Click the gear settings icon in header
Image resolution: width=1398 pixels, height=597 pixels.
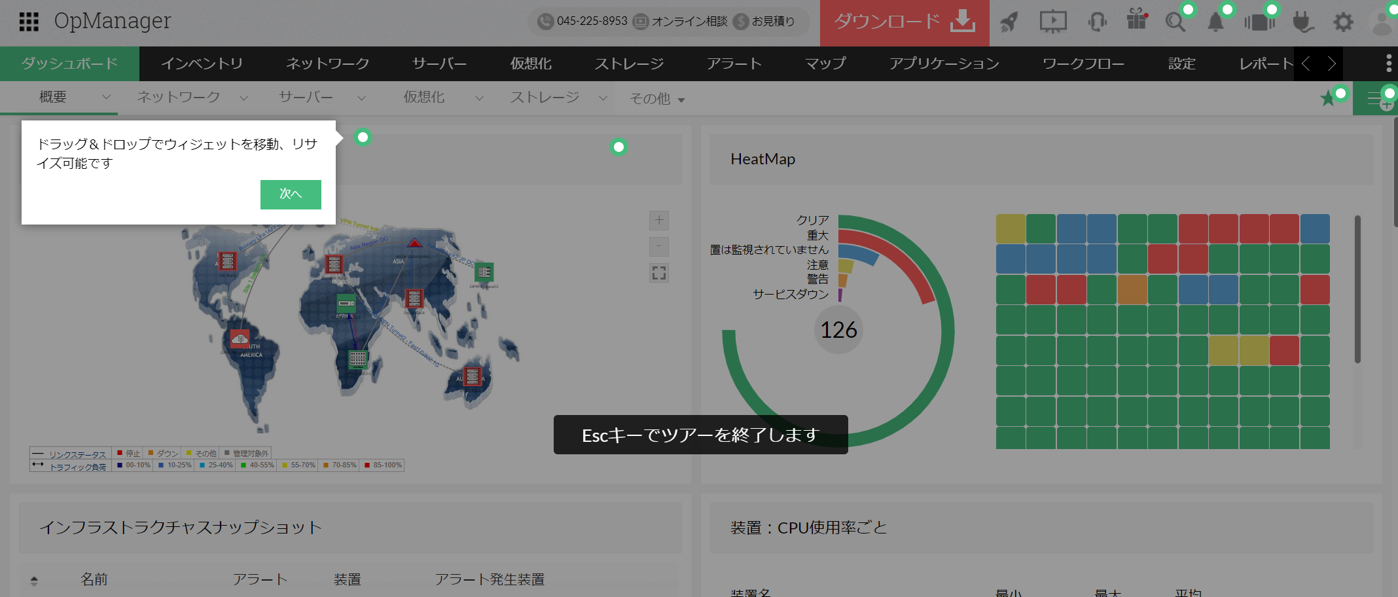point(1343,23)
